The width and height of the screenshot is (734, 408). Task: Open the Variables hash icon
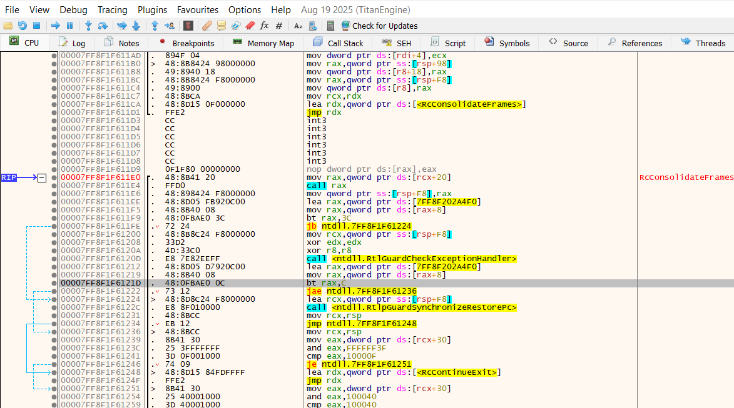point(279,26)
